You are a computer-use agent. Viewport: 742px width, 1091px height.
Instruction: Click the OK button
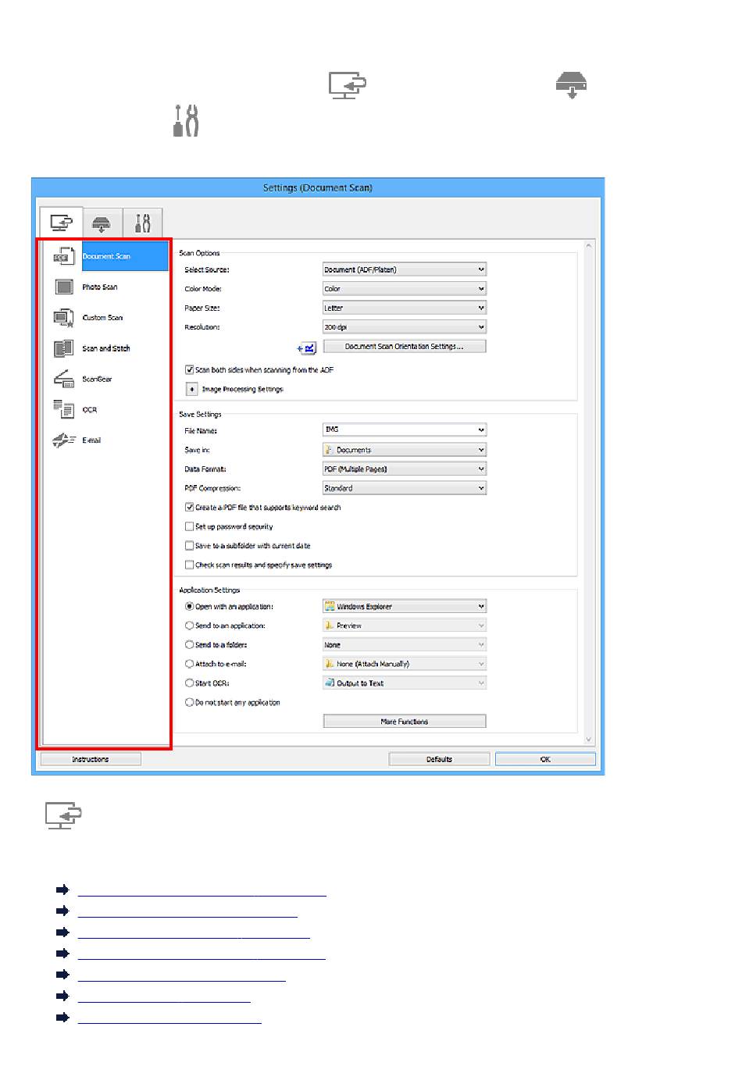(x=545, y=759)
